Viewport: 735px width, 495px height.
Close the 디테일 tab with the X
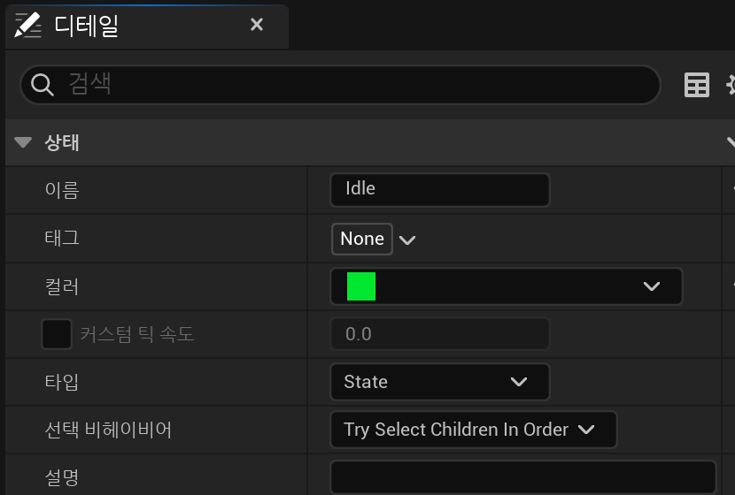[x=257, y=25]
